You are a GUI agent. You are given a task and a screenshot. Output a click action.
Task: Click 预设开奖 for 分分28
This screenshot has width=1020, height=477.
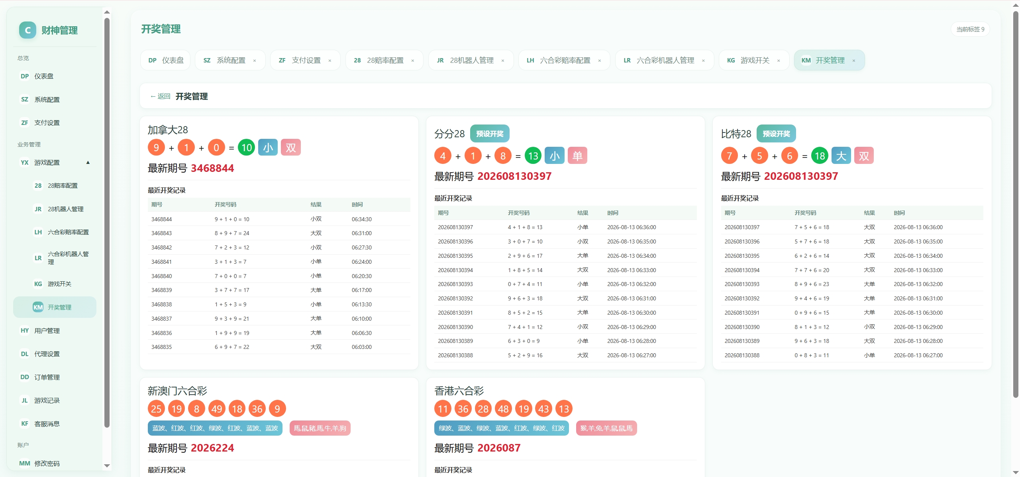(x=490, y=134)
